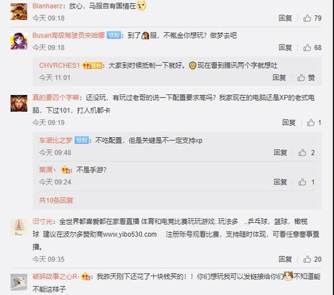Open Busan commenter's avatar thumbnail

click(19, 41)
